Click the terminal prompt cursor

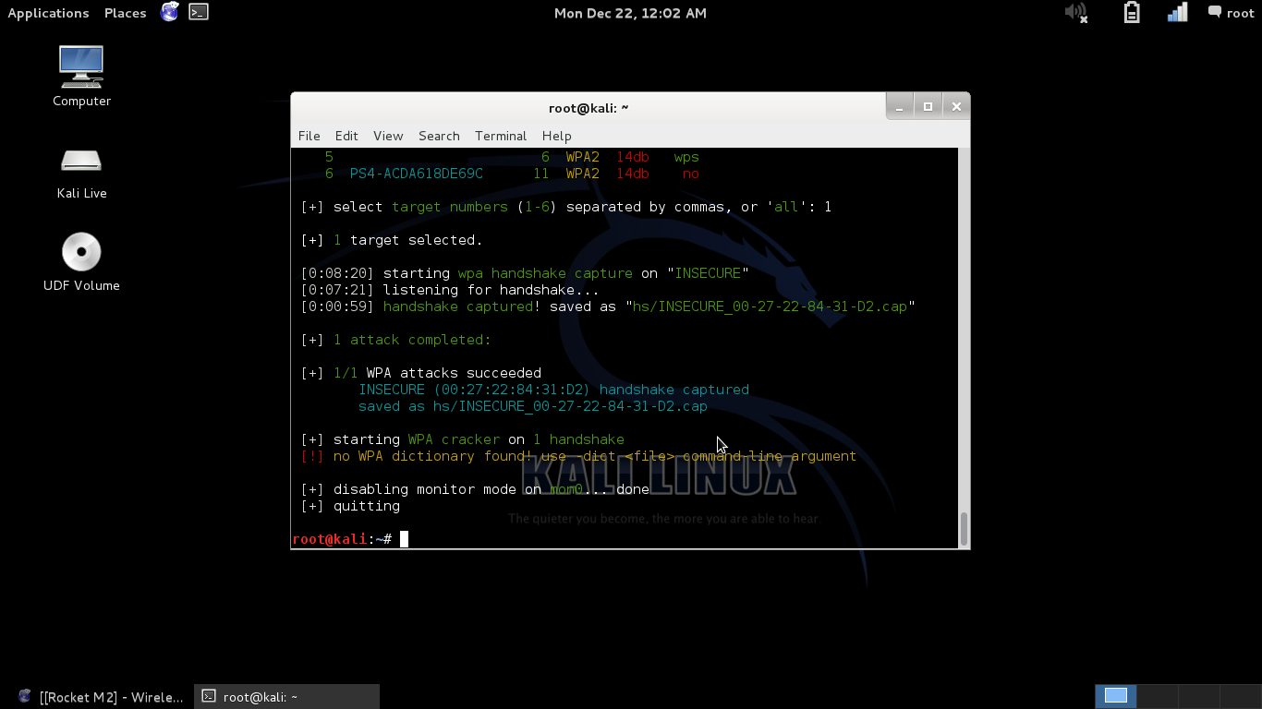404,539
